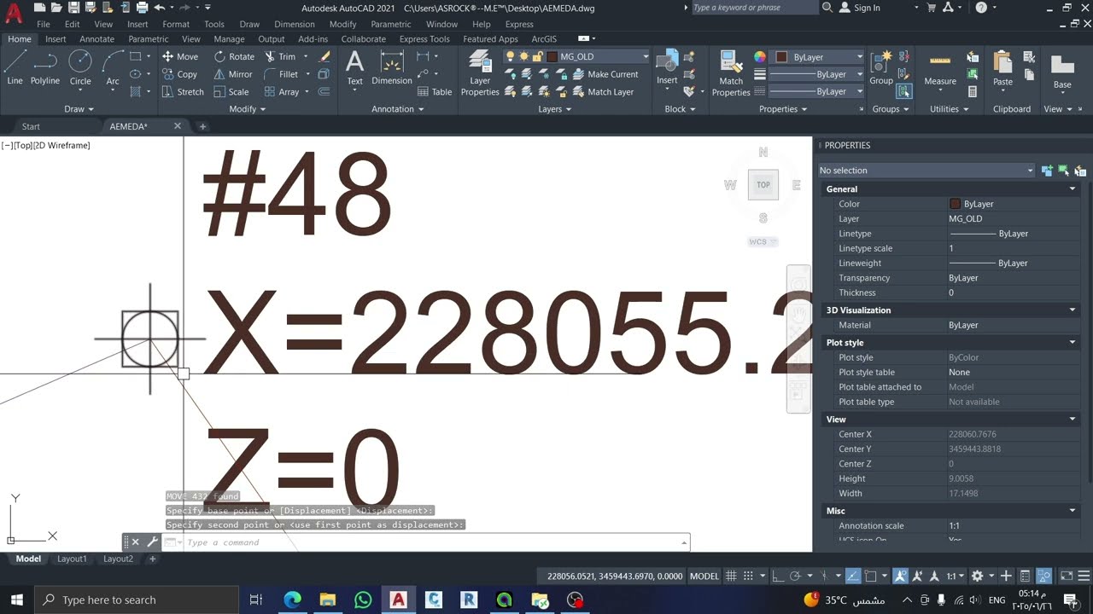Image resolution: width=1093 pixels, height=614 pixels.
Task: Click the Measure utility
Action: [940, 68]
